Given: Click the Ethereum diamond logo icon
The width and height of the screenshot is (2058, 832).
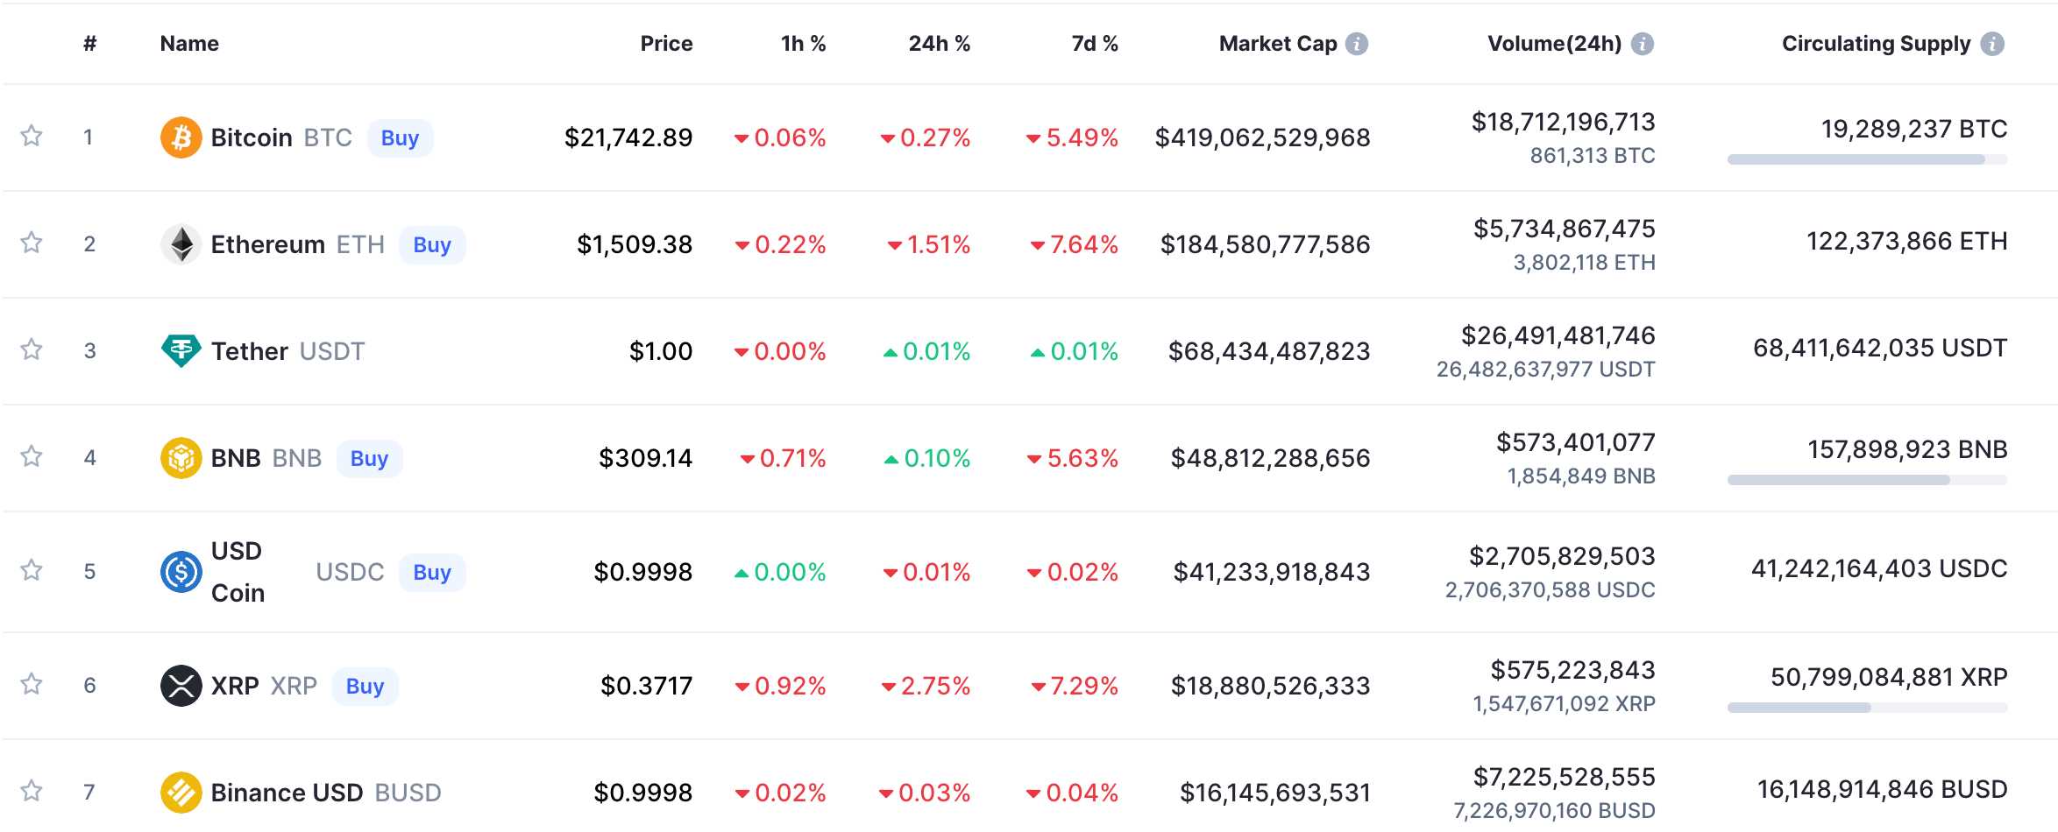Looking at the screenshot, I should click(x=181, y=245).
